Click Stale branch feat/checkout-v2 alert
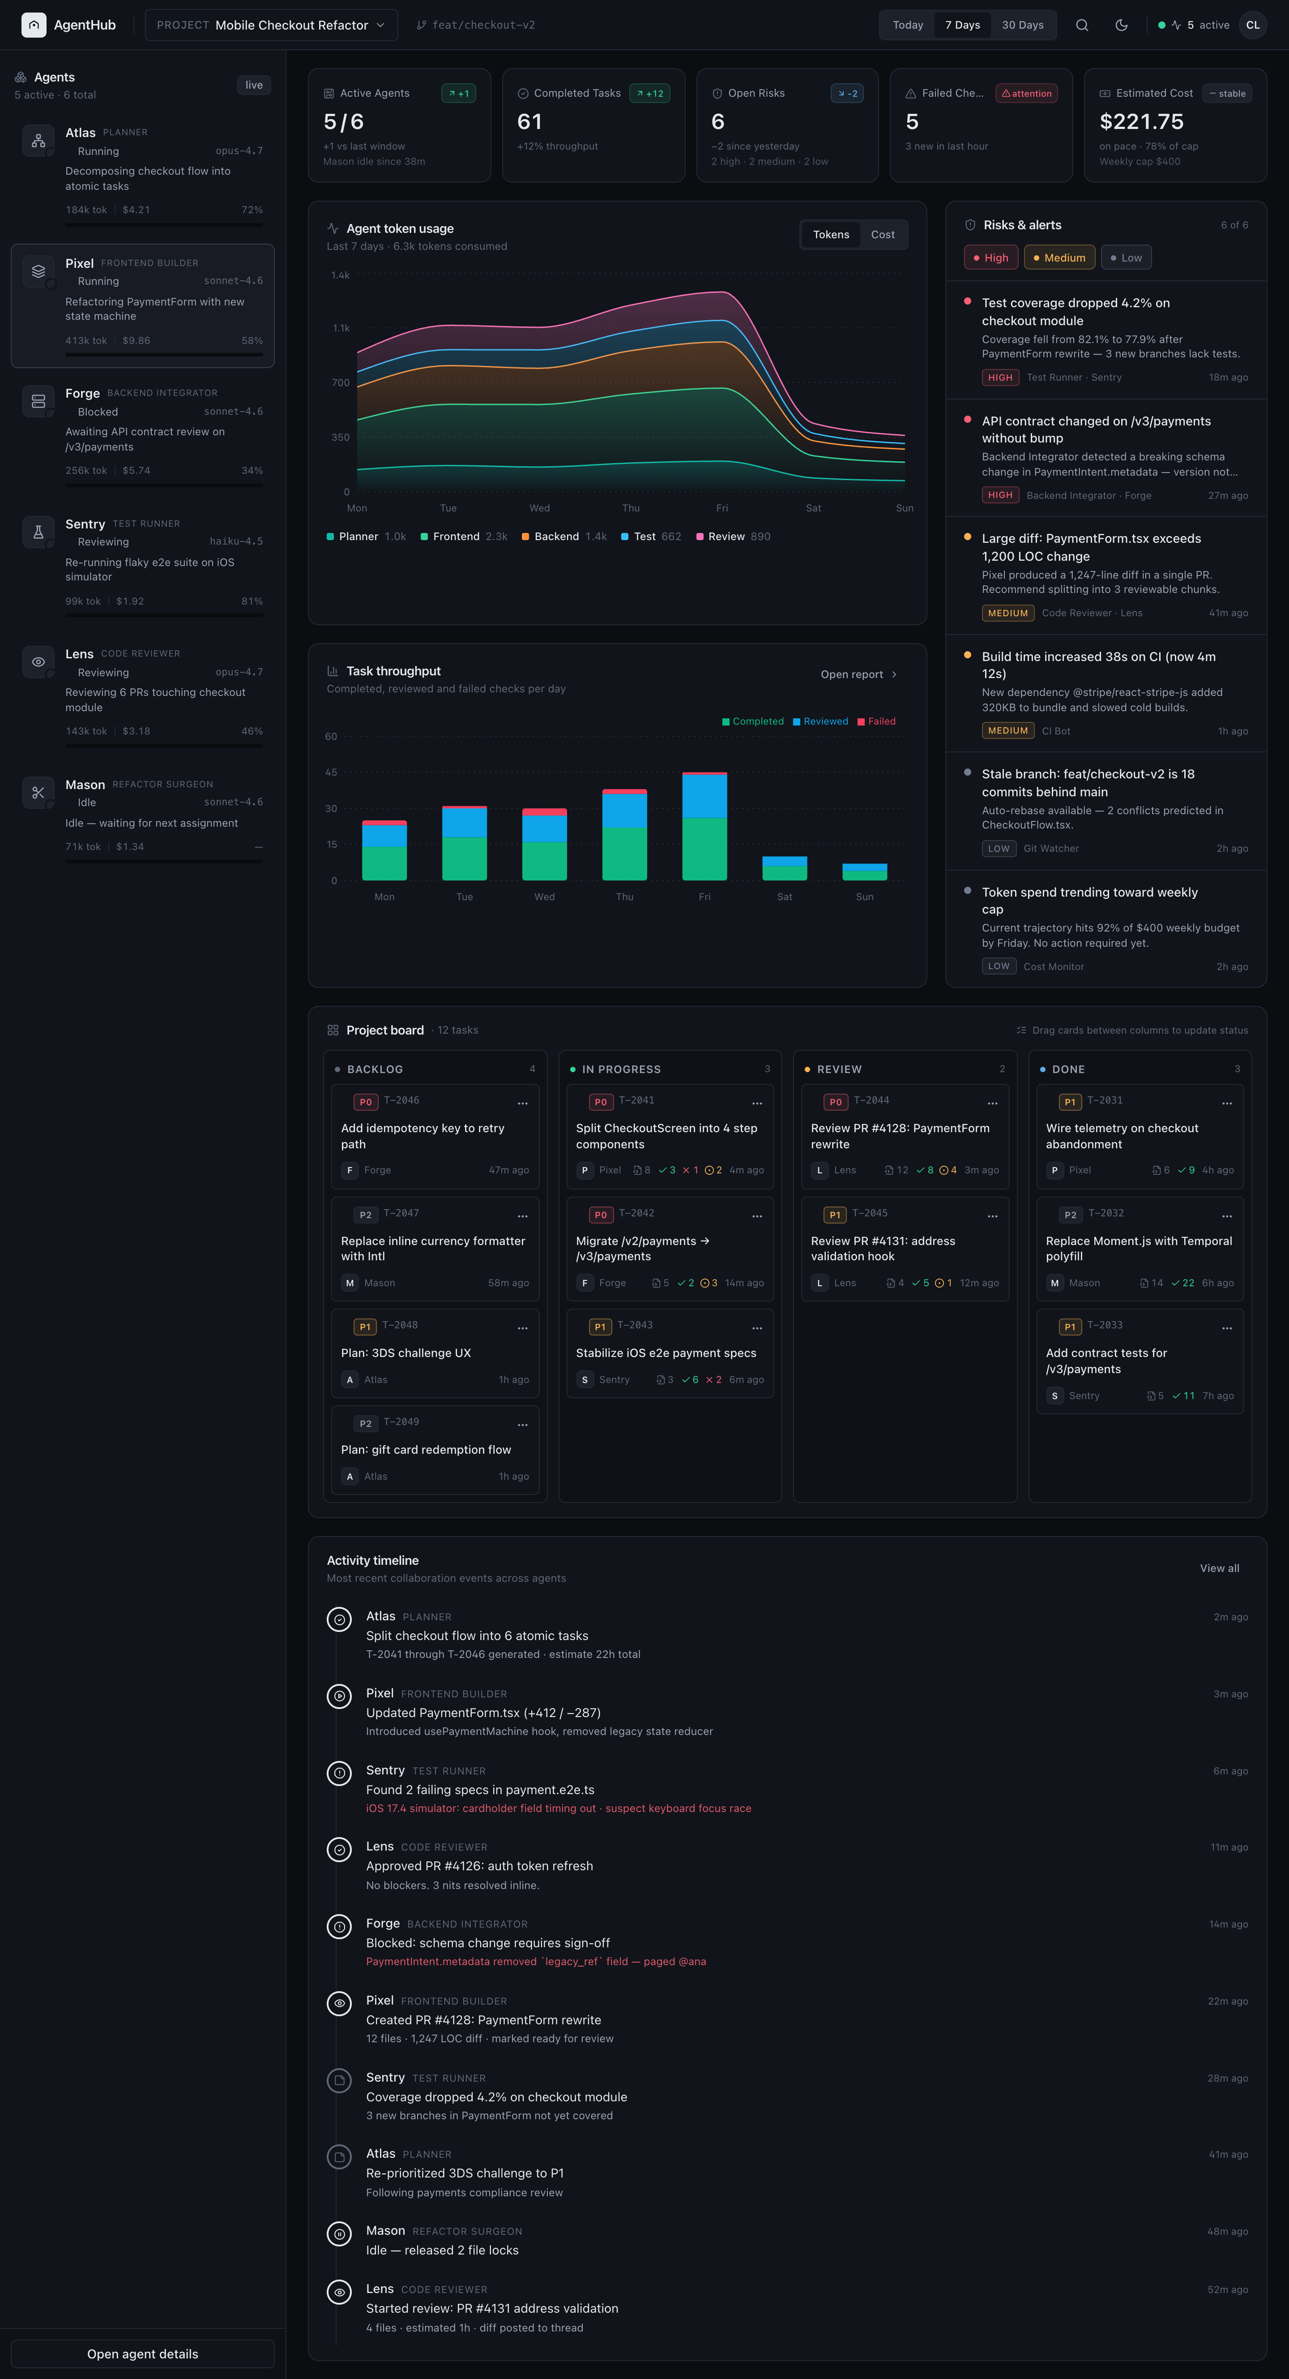This screenshot has height=2379, width=1289. coord(1105,811)
